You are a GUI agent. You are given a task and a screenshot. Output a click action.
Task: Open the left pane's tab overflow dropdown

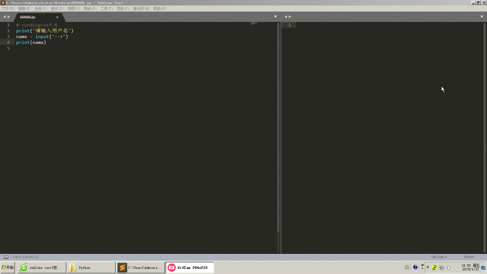point(275,16)
